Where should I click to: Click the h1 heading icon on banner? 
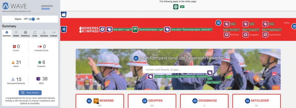(x=136, y=58)
